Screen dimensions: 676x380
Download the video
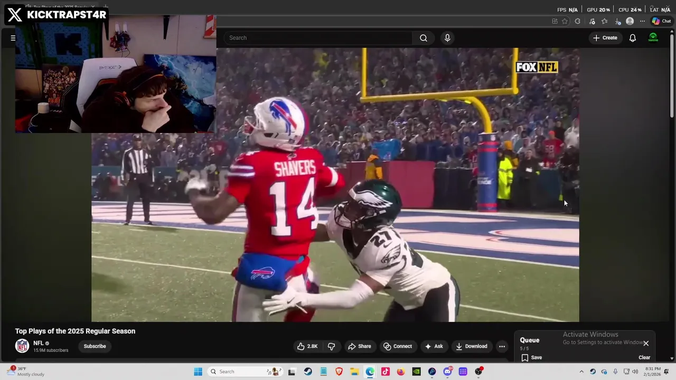coord(471,346)
